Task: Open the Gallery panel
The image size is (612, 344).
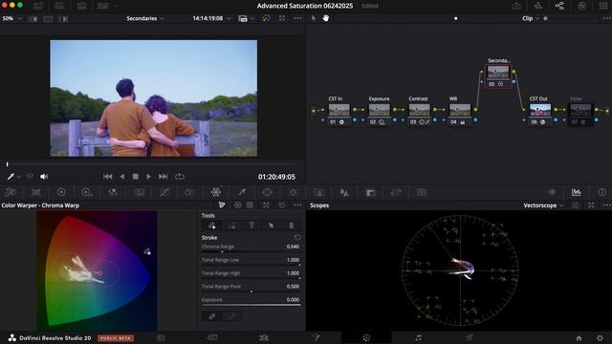Action: coord(38,6)
